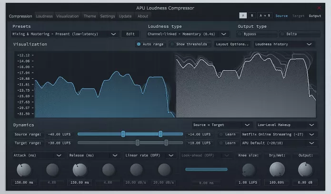Expand the Loudness history dropdown
This screenshot has width=331, height=194.
click(284, 44)
